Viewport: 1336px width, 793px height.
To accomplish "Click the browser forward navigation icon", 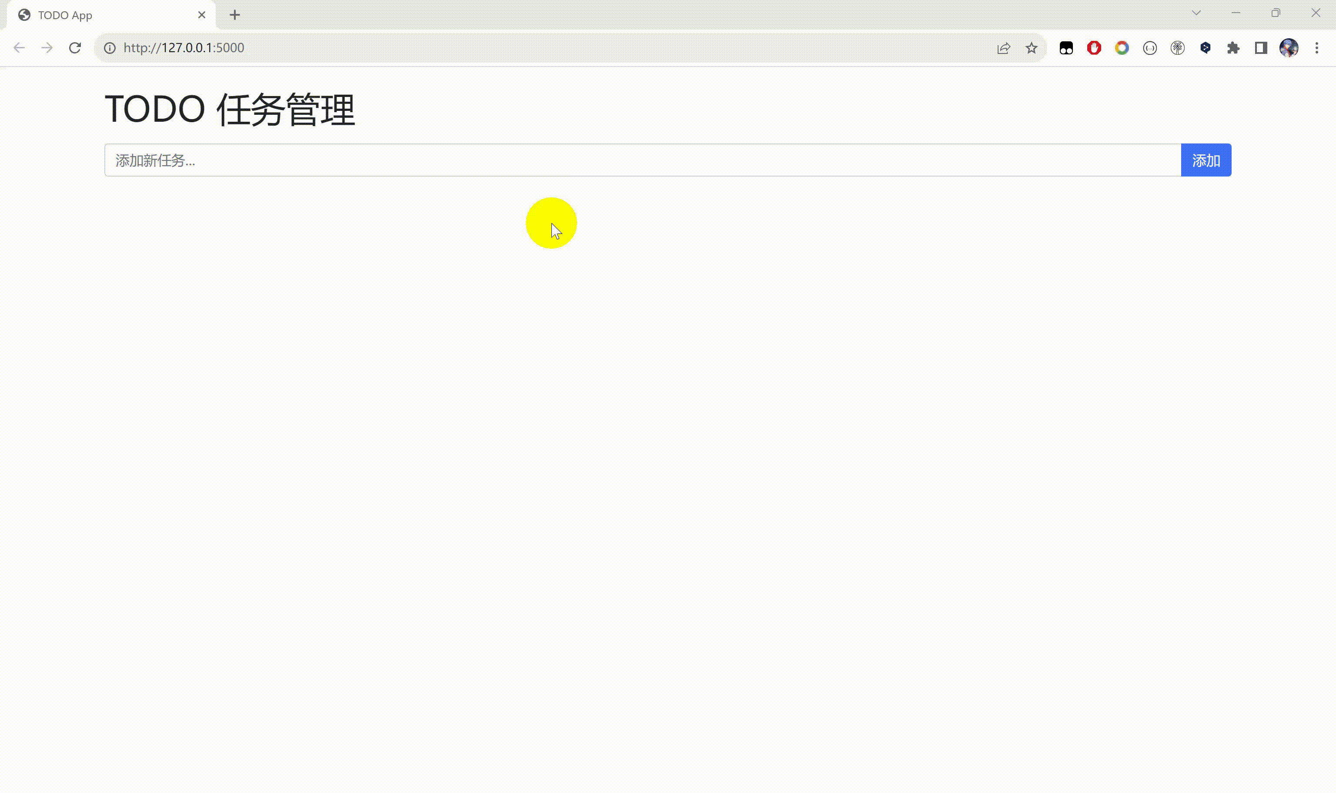I will (47, 48).
